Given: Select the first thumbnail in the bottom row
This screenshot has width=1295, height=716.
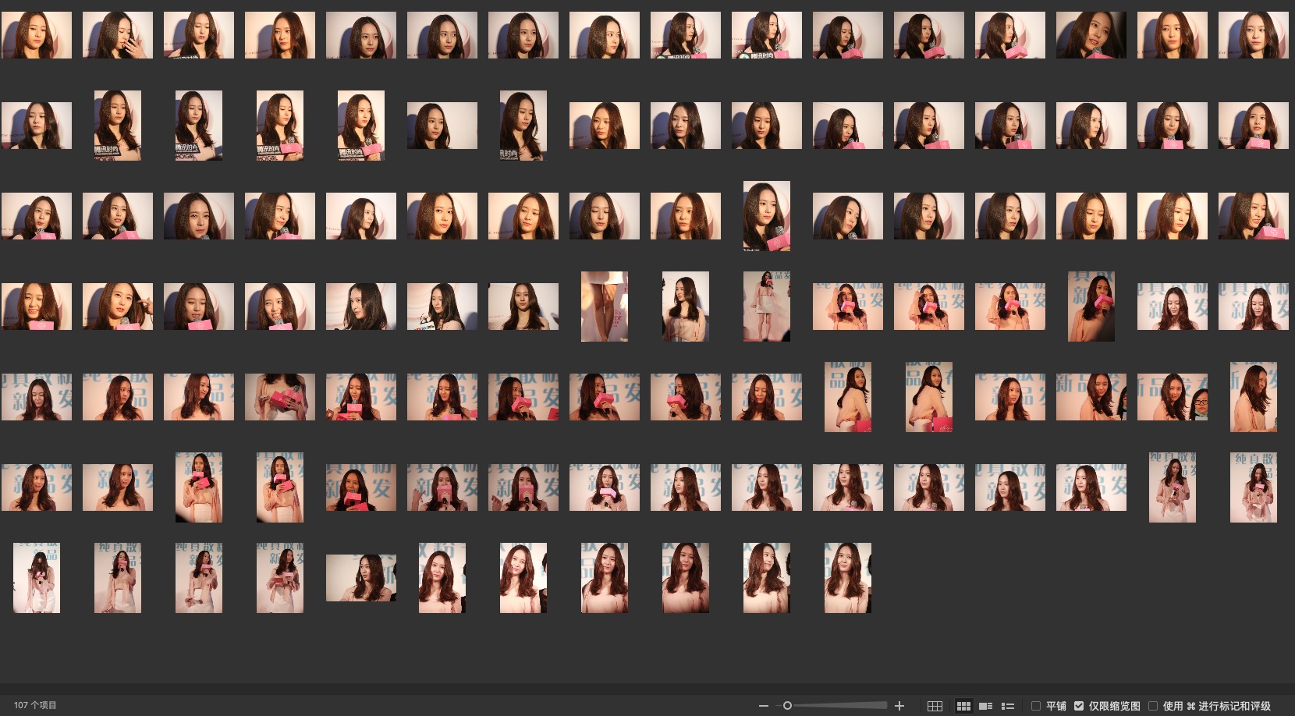Looking at the screenshot, I should (x=37, y=578).
